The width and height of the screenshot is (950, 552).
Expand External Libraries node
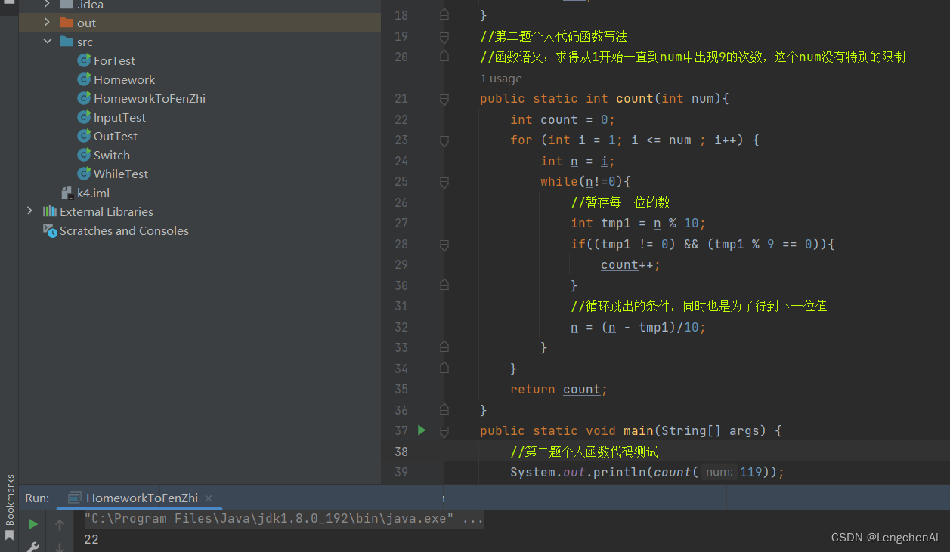(29, 211)
